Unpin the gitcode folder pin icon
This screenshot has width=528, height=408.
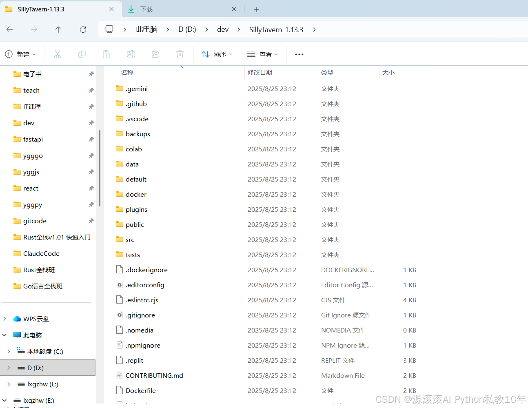[91, 221]
